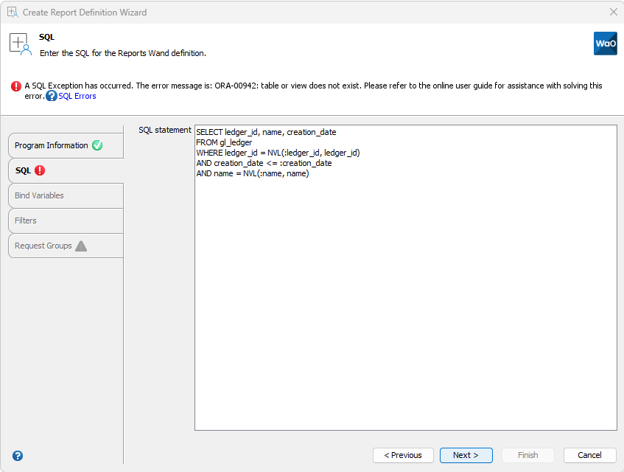The width and height of the screenshot is (624, 472).
Task: Click the WaO logo in the header
Action: [x=605, y=44]
